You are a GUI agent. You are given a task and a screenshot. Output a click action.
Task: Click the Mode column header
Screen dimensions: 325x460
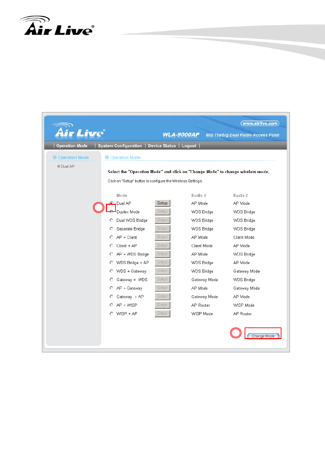click(x=122, y=196)
